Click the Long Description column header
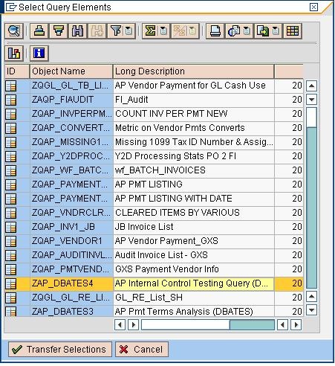This screenshot has width=335, height=366. click(194, 71)
